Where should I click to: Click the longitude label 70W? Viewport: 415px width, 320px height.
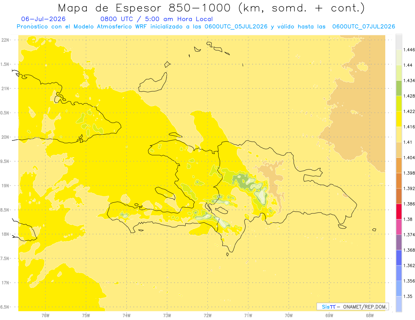click(x=289, y=316)
